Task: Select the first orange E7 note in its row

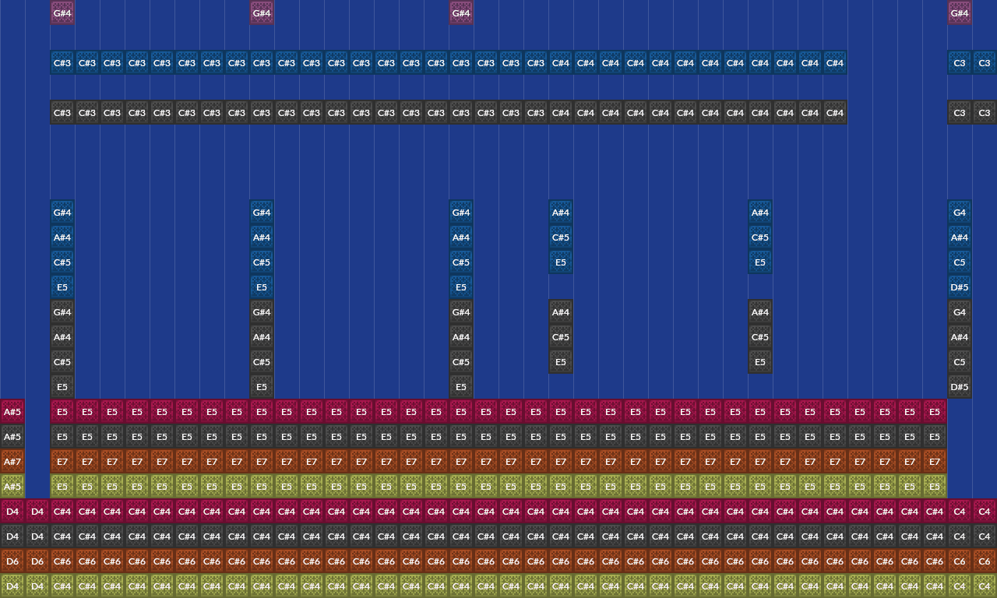Action: (62, 461)
